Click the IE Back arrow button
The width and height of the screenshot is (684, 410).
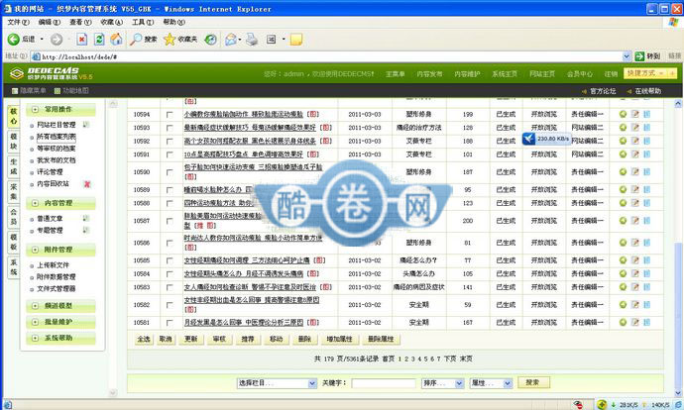pyautogui.click(x=13, y=40)
